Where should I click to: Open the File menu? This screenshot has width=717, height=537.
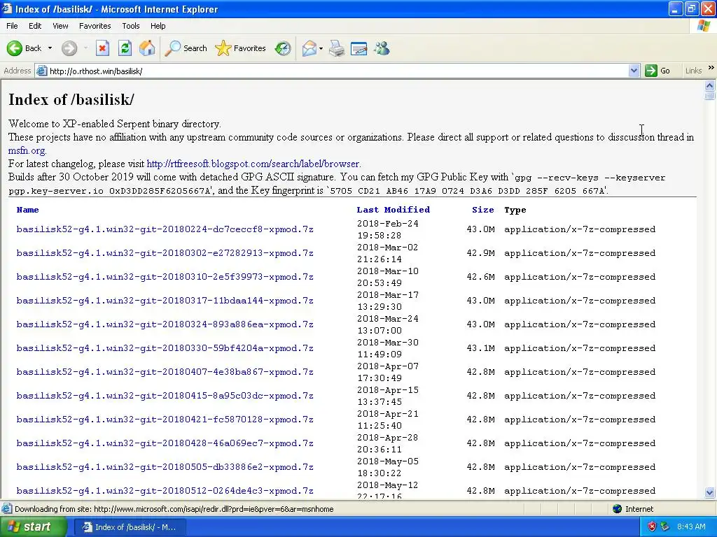point(12,26)
